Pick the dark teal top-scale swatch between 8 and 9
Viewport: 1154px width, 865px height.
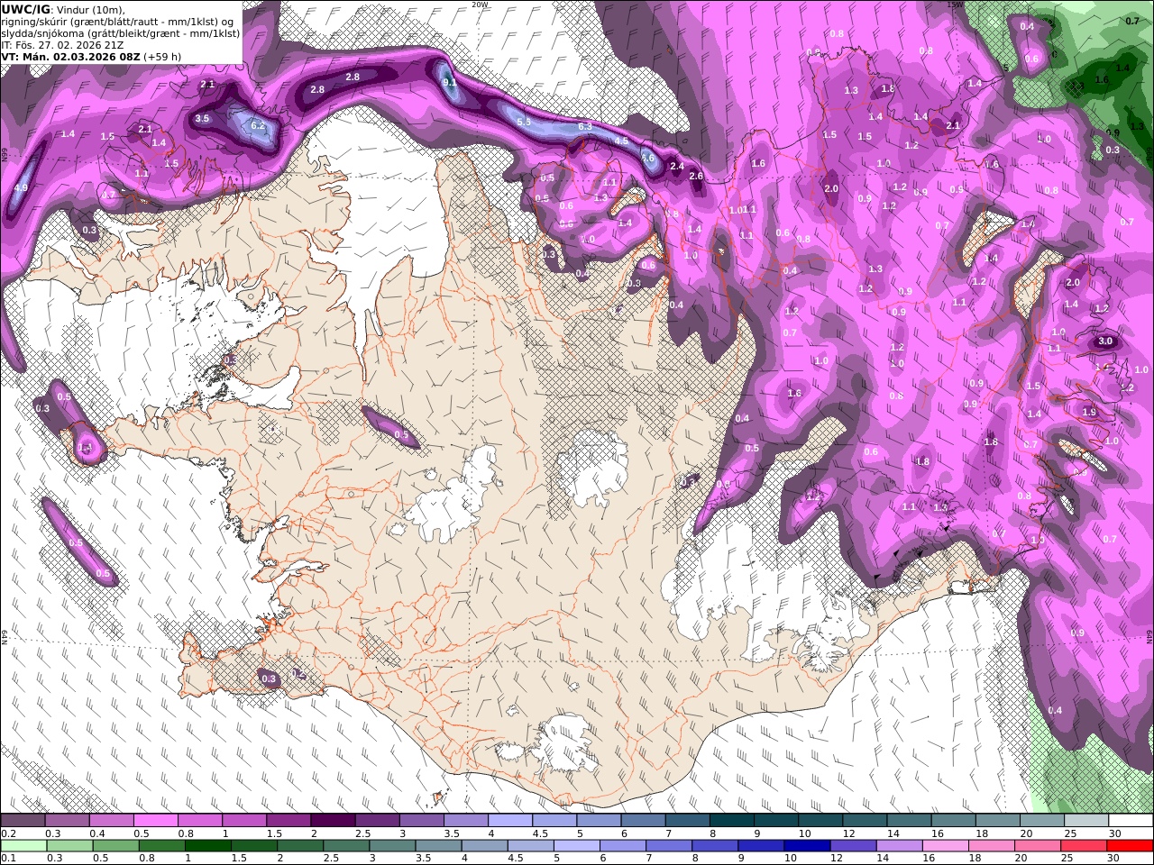tap(731, 821)
